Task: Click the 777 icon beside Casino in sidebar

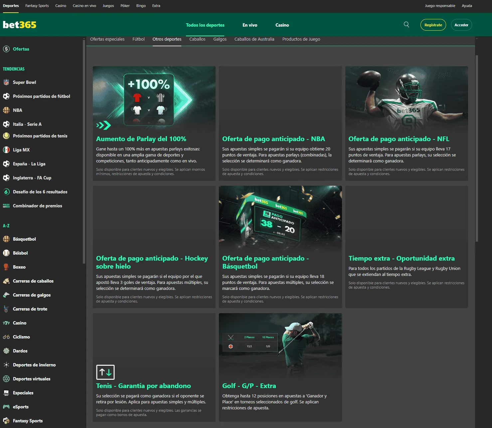Action: click(6, 323)
